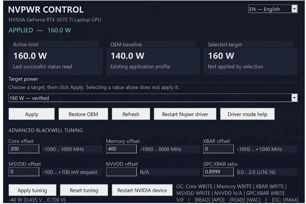306x204 pixels.
Task: Click the -1000 .. 1000 MHz range label
Action: [x=63, y=149]
